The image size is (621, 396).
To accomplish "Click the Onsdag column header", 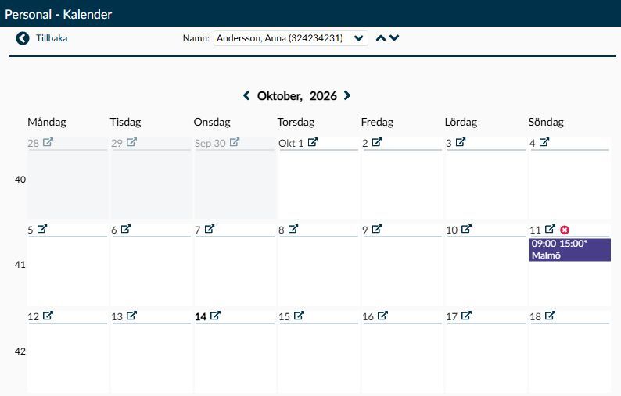I will [212, 122].
